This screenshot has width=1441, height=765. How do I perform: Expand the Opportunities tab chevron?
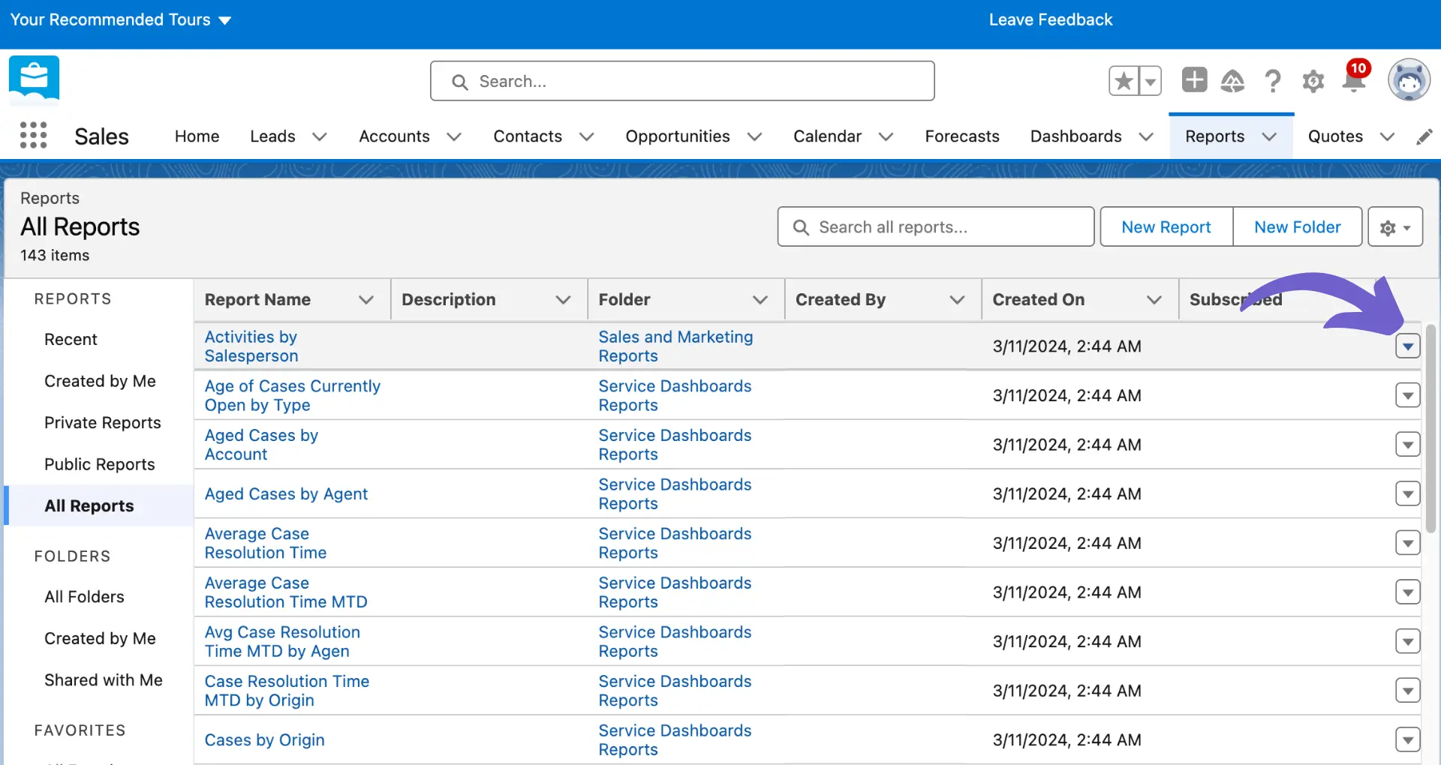(755, 136)
